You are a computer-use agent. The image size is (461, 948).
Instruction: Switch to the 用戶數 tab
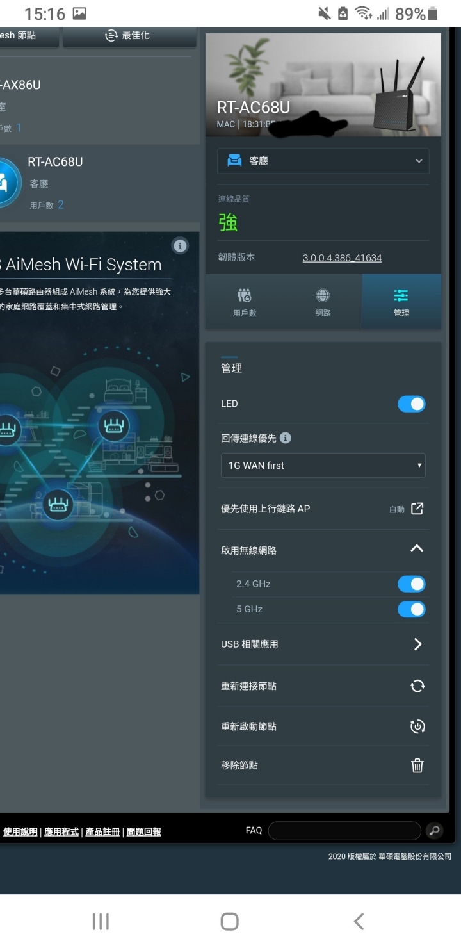245,302
